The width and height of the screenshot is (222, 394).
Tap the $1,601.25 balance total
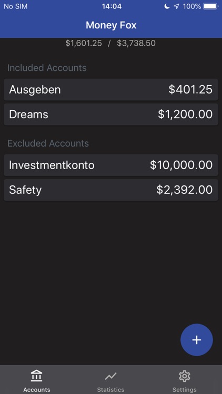click(x=84, y=43)
